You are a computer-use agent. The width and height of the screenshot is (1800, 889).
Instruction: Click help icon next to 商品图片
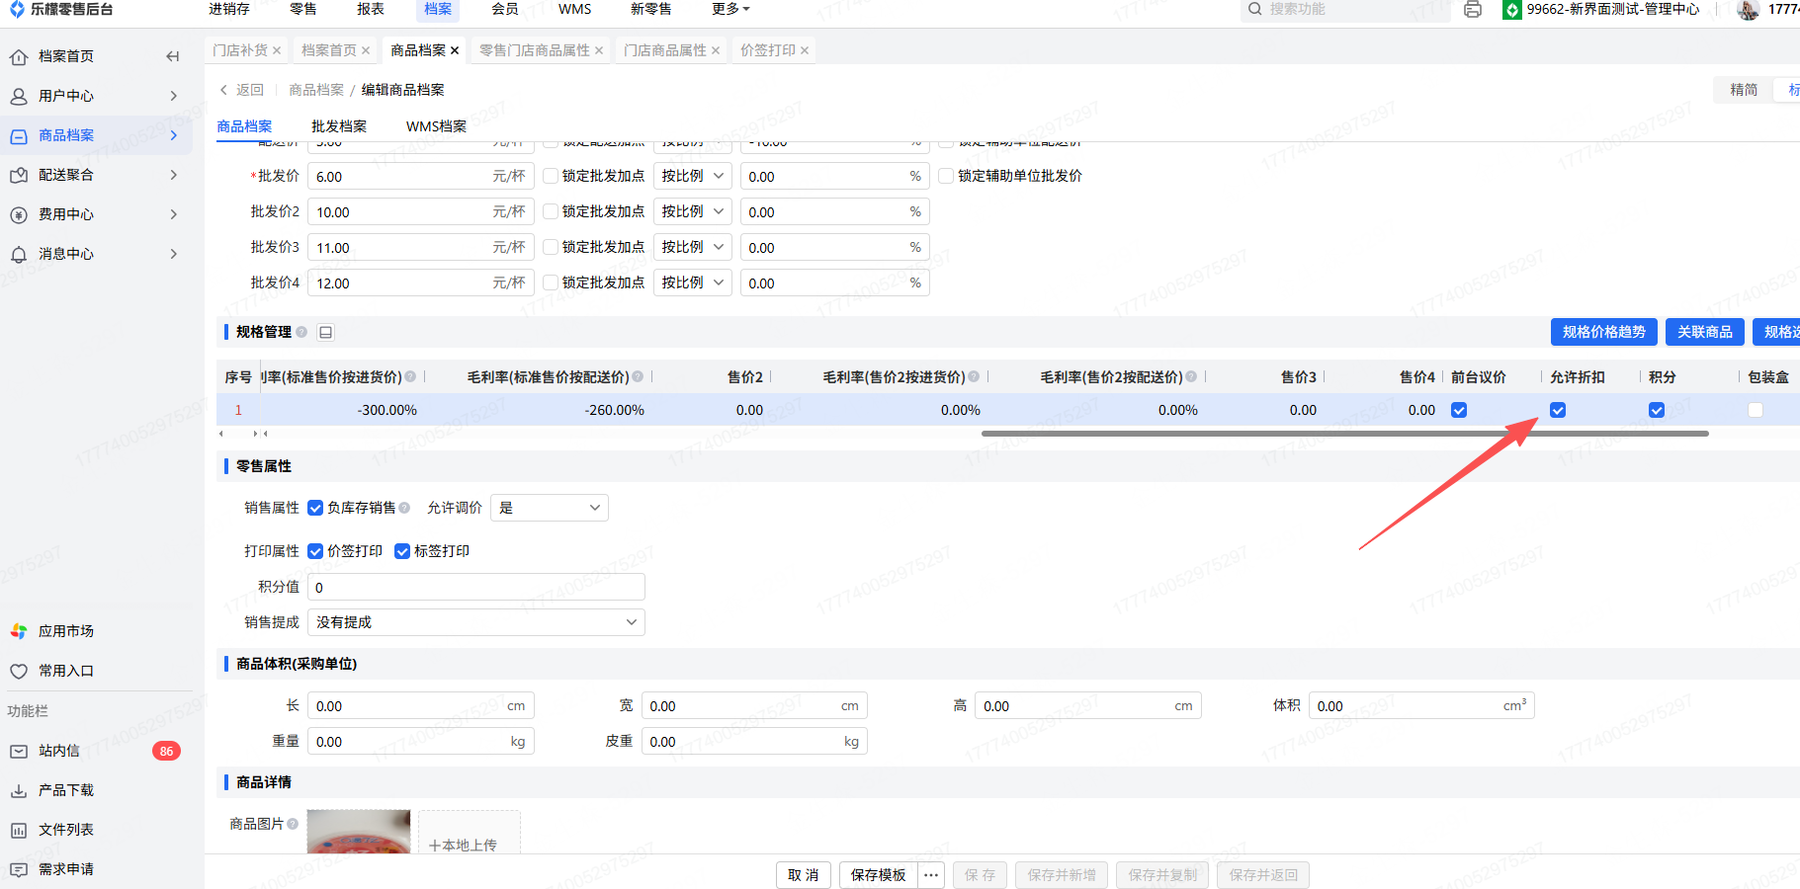(293, 824)
